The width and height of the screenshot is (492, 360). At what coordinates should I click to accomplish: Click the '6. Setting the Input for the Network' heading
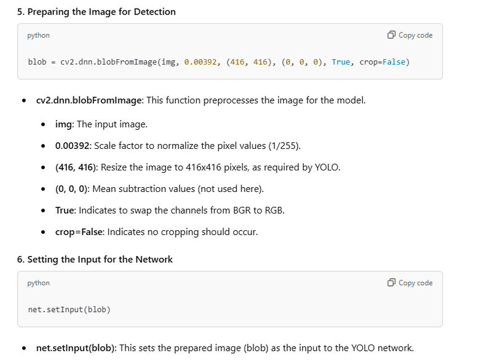click(95, 259)
